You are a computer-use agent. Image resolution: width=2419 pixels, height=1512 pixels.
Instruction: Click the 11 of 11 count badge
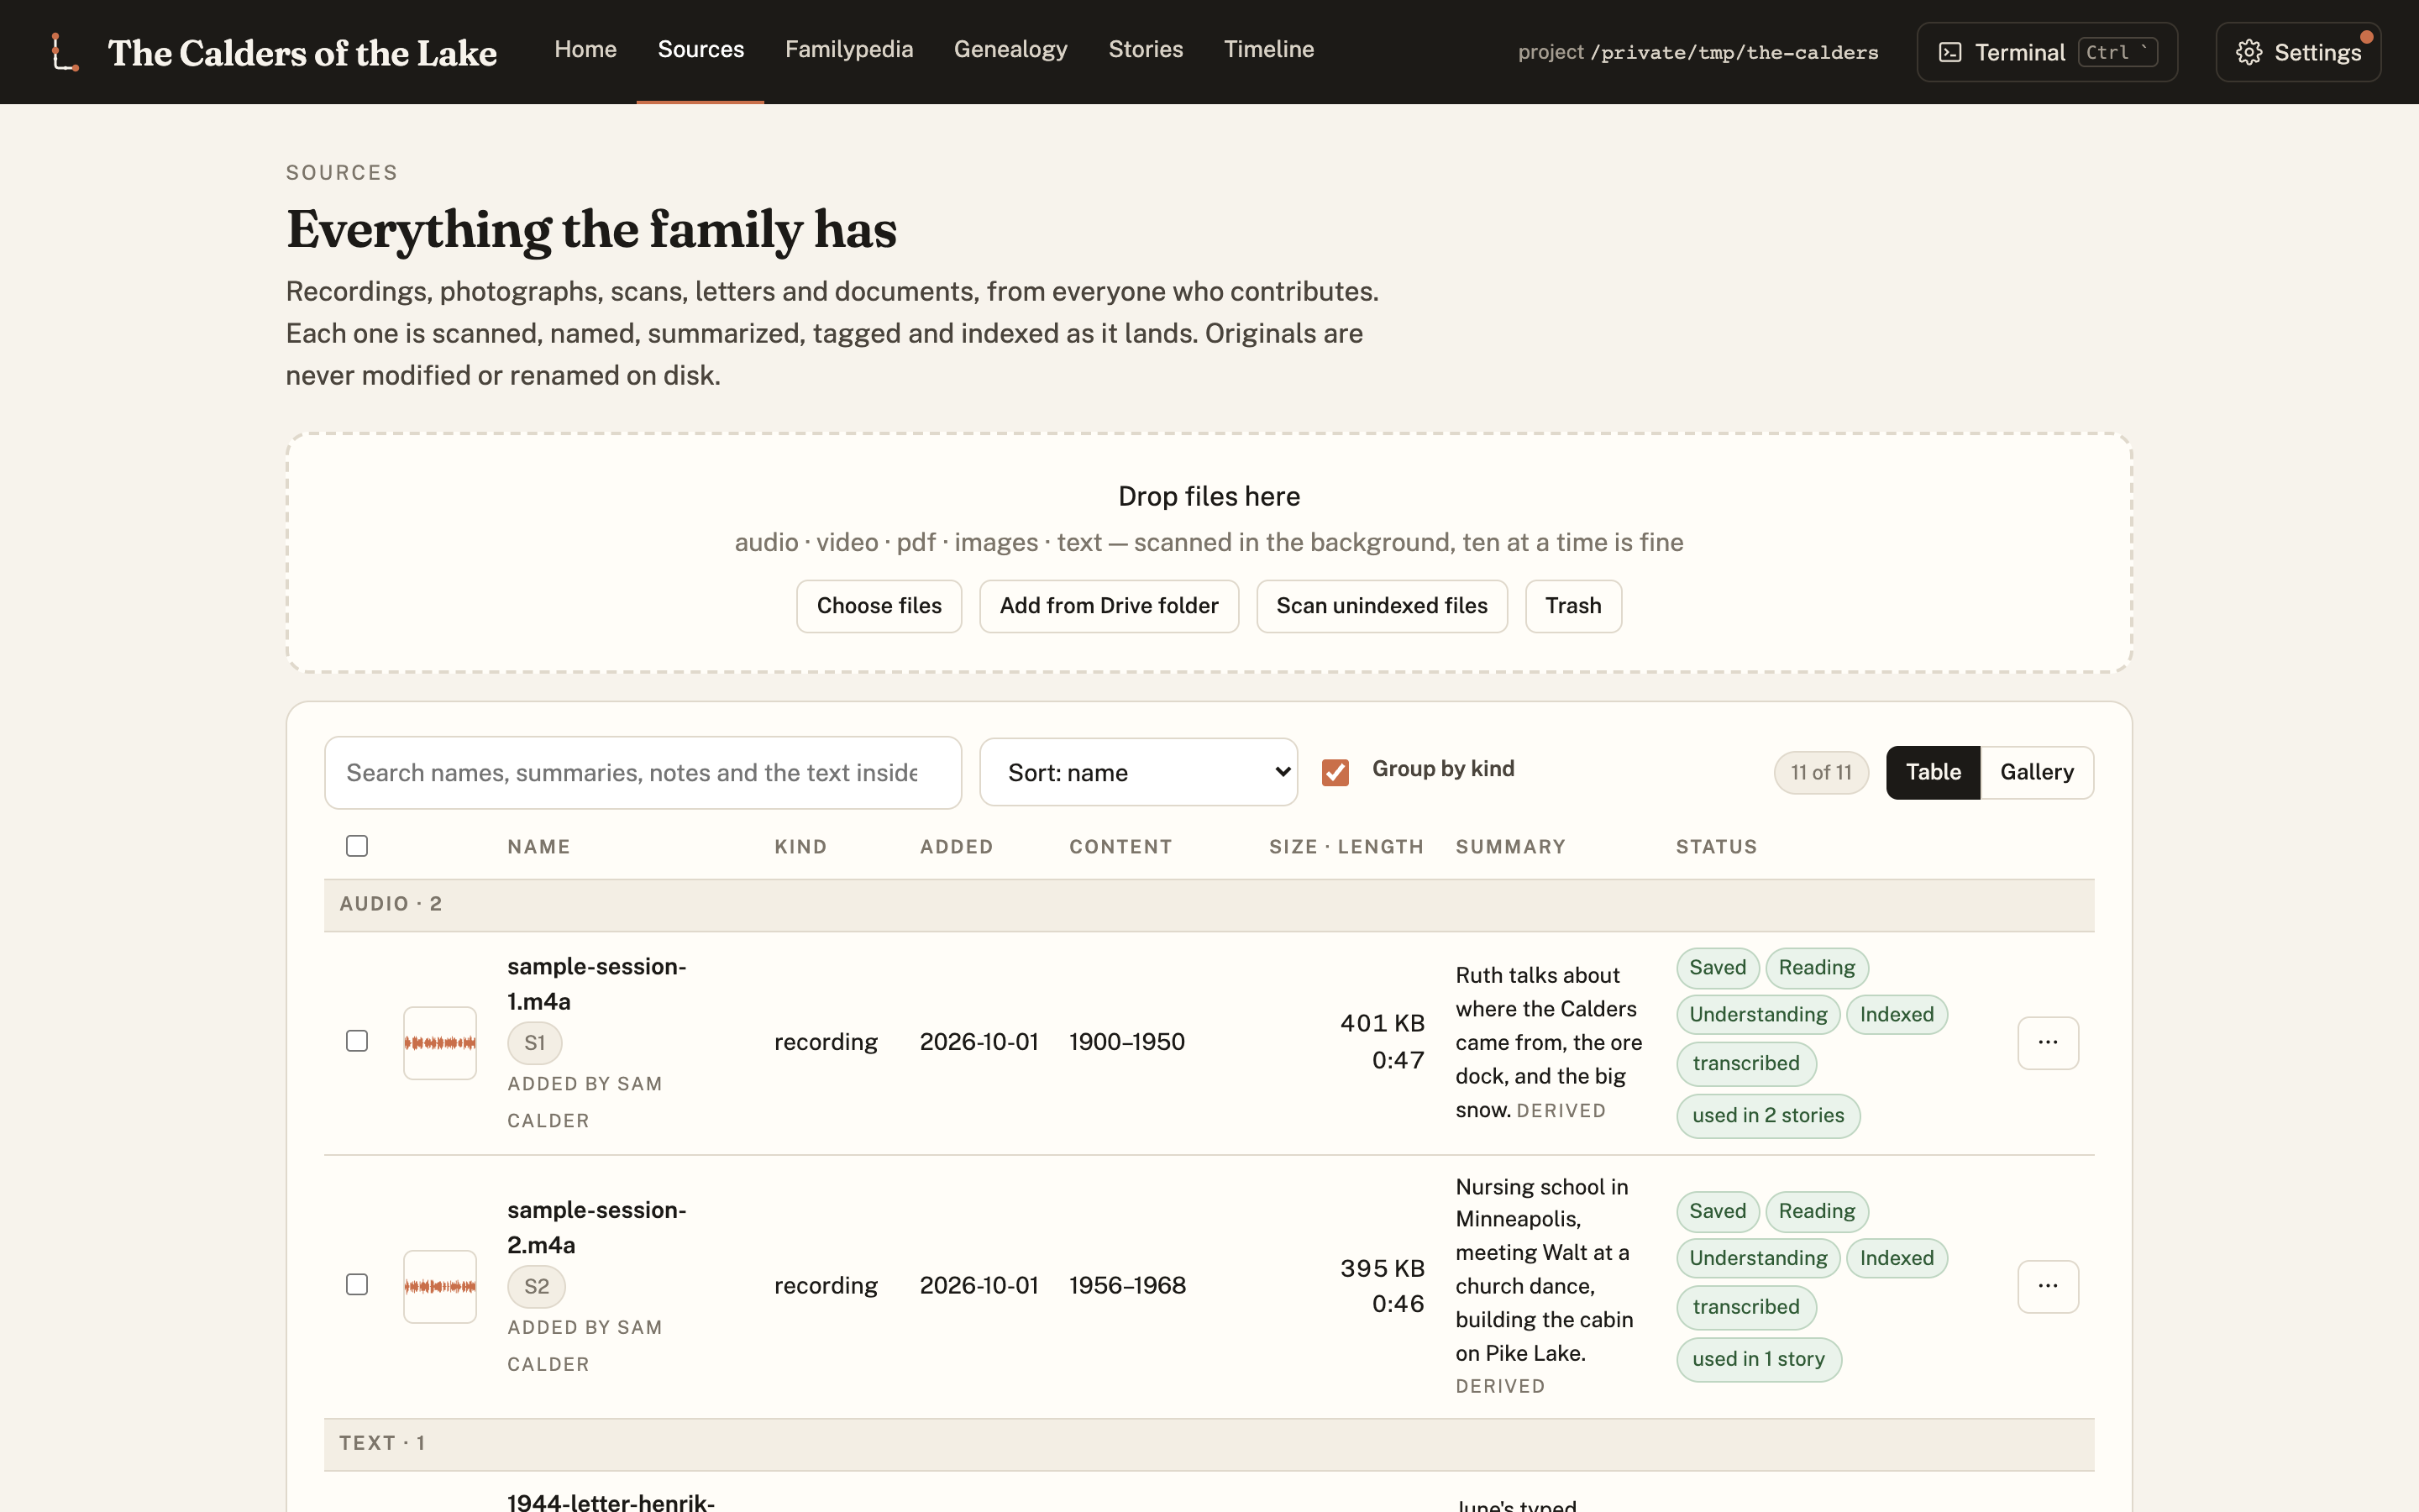1820,773
